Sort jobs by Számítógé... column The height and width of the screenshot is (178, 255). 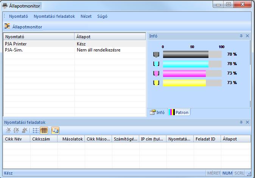pyautogui.click(x=125, y=139)
